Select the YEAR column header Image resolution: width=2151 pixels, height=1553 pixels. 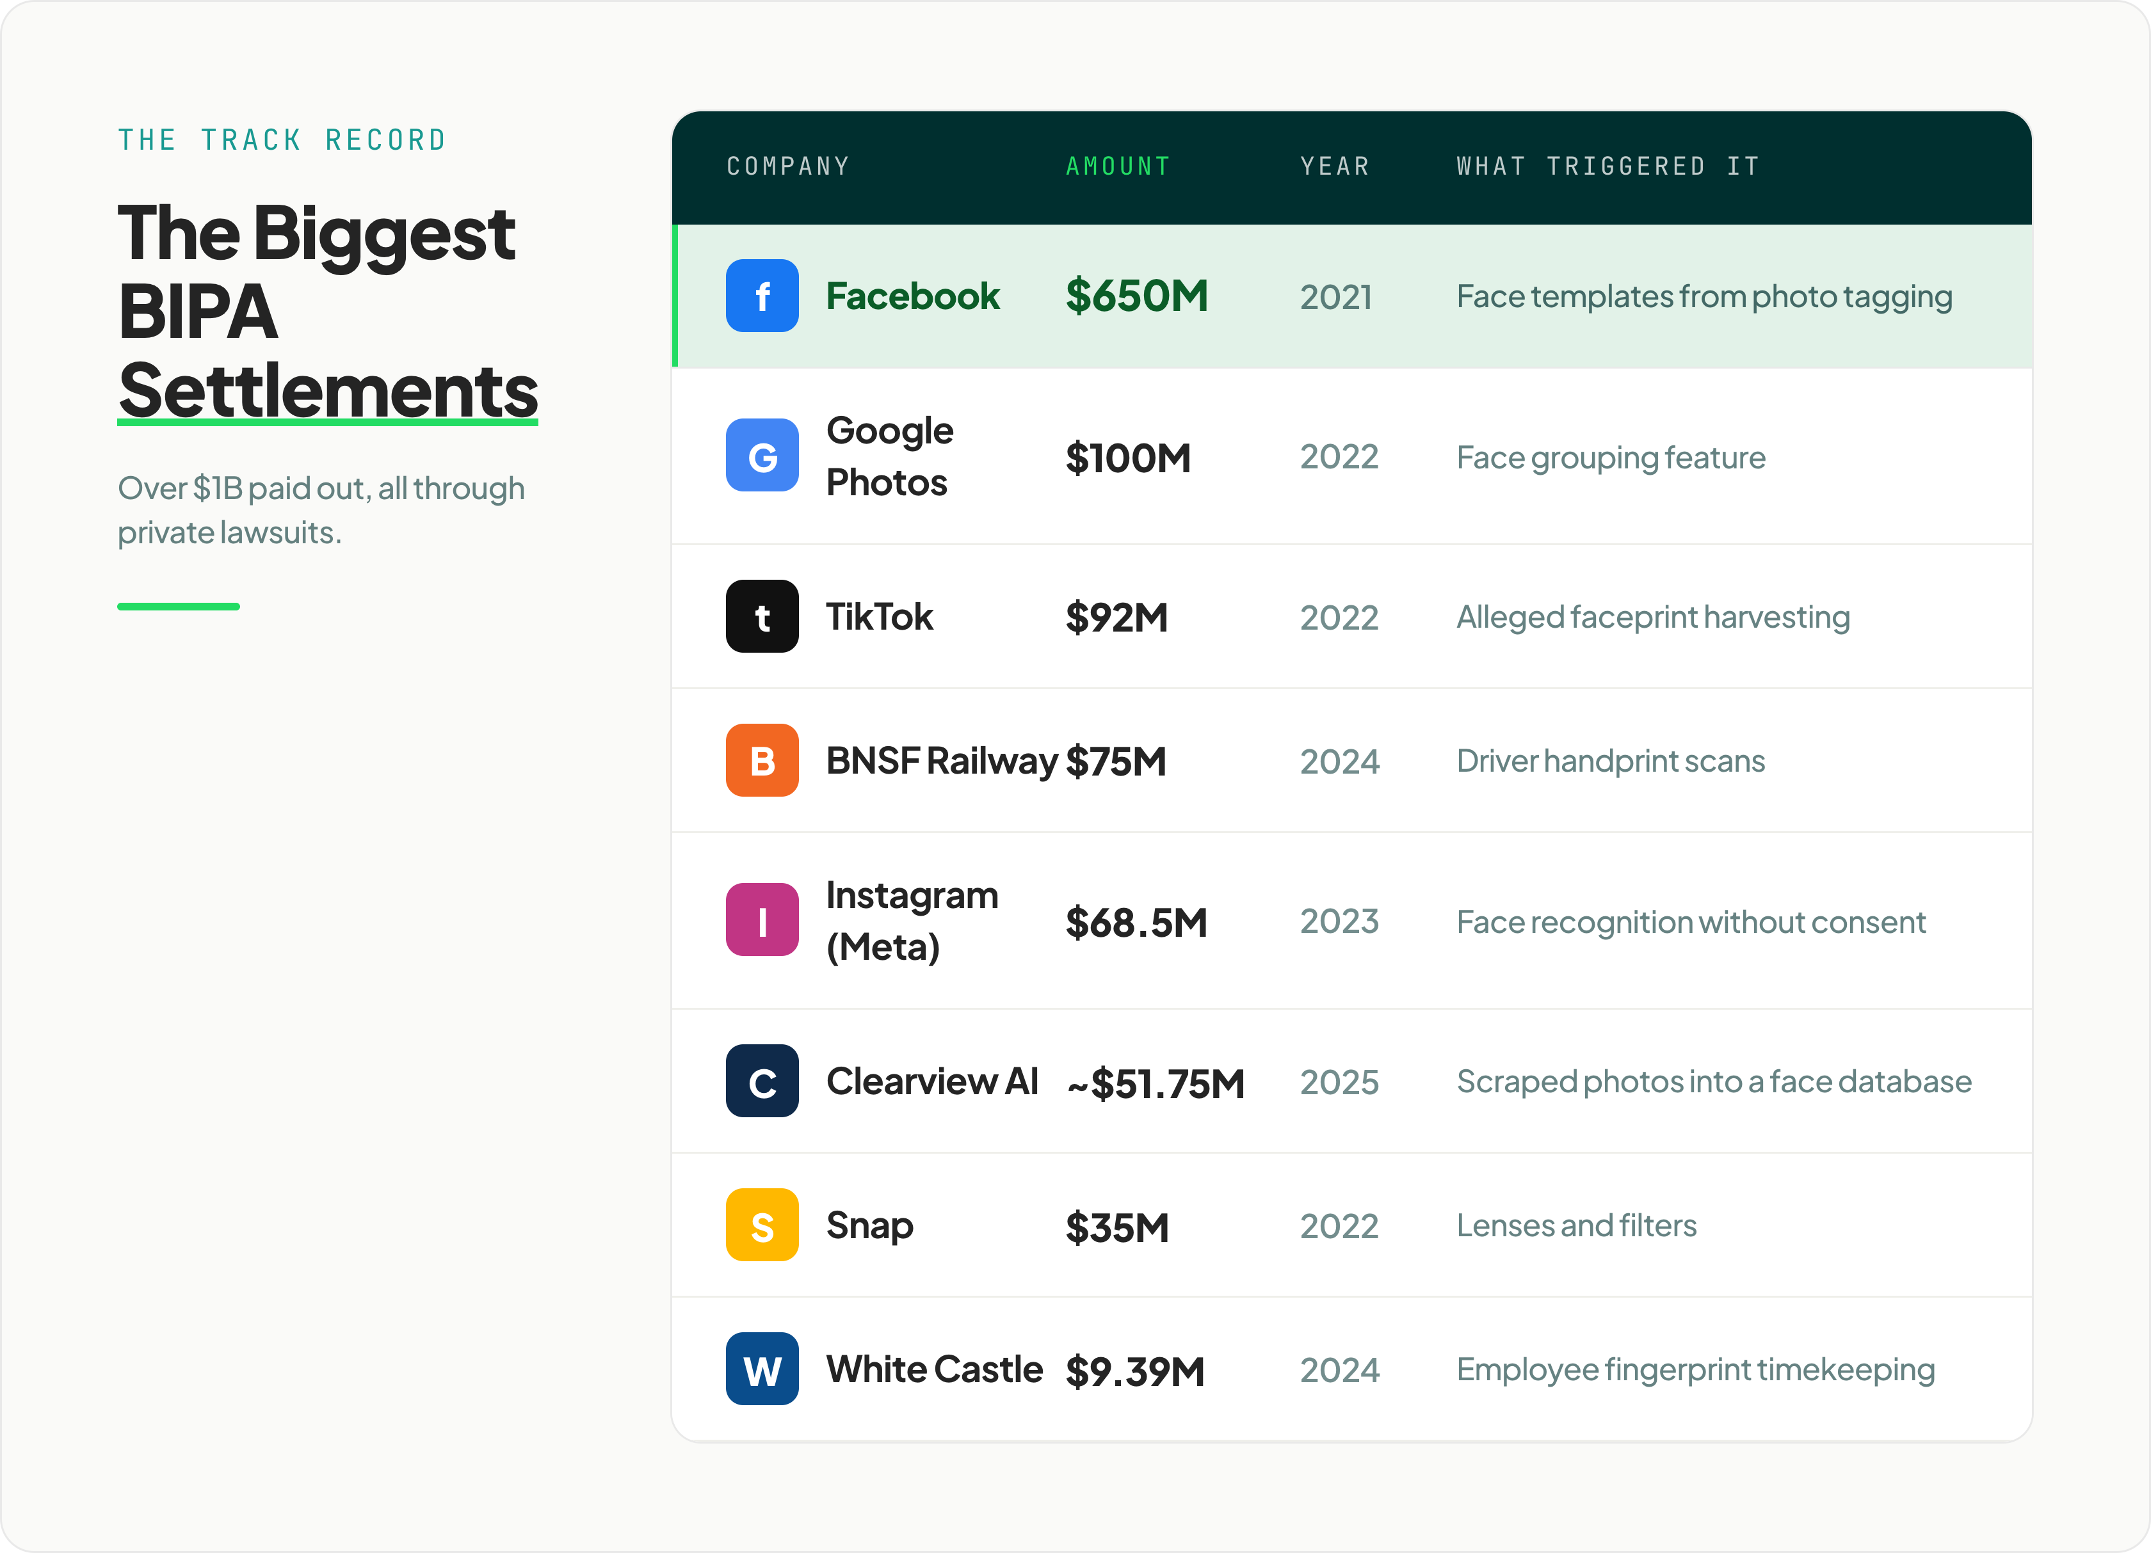[1334, 166]
